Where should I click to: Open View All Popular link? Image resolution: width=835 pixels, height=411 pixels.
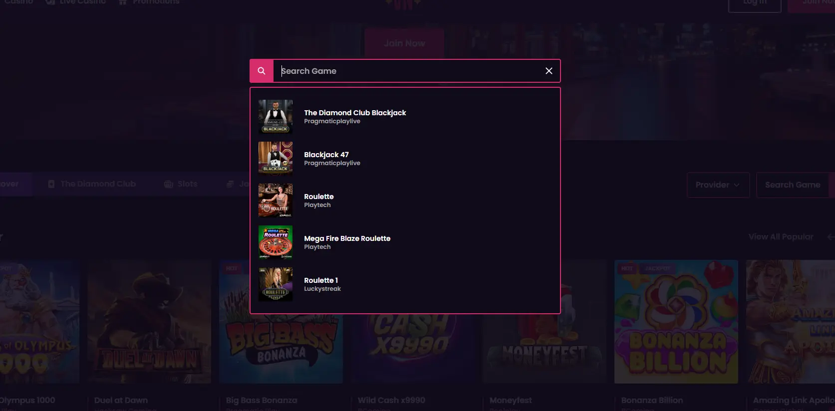(781, 237)
